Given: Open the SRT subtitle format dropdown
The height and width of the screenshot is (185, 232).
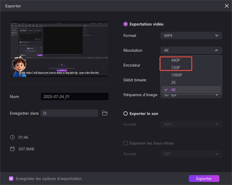Looking at the screenshot, I should [191, 154].
